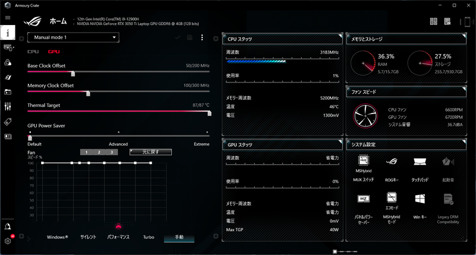Switch to the CPU tab
476x255 pixels.
[x=33, y=52]
